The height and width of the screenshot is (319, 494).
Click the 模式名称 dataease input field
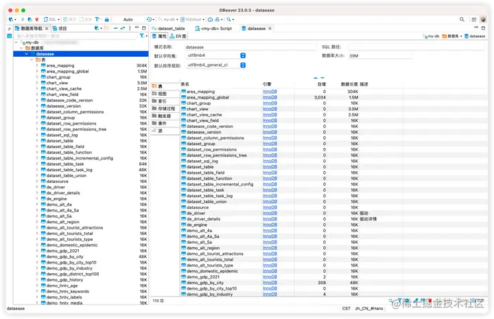pyautogui.click(x=250, y=47)
